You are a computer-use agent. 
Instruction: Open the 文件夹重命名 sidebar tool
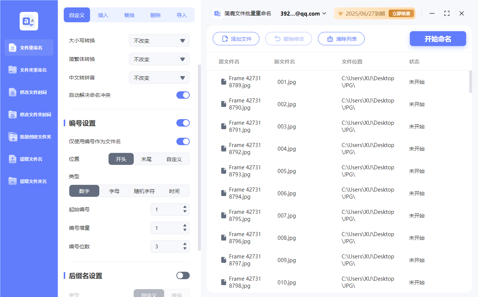[29, 70]
